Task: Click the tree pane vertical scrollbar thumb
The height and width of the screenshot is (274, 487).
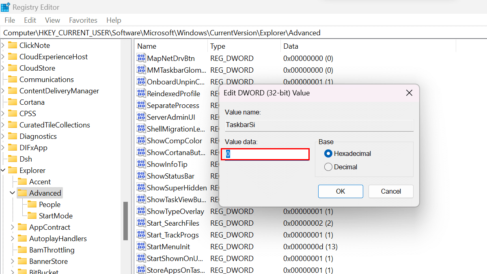Action: coord(126,221)
